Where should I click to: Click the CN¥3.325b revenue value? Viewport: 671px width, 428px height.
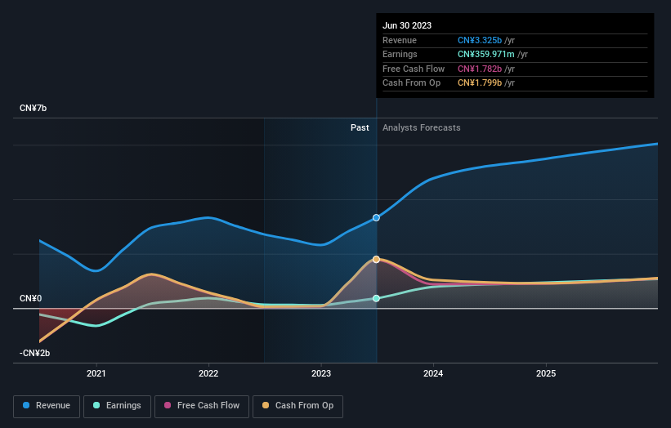pyautogui.click(x=480, y=40)
